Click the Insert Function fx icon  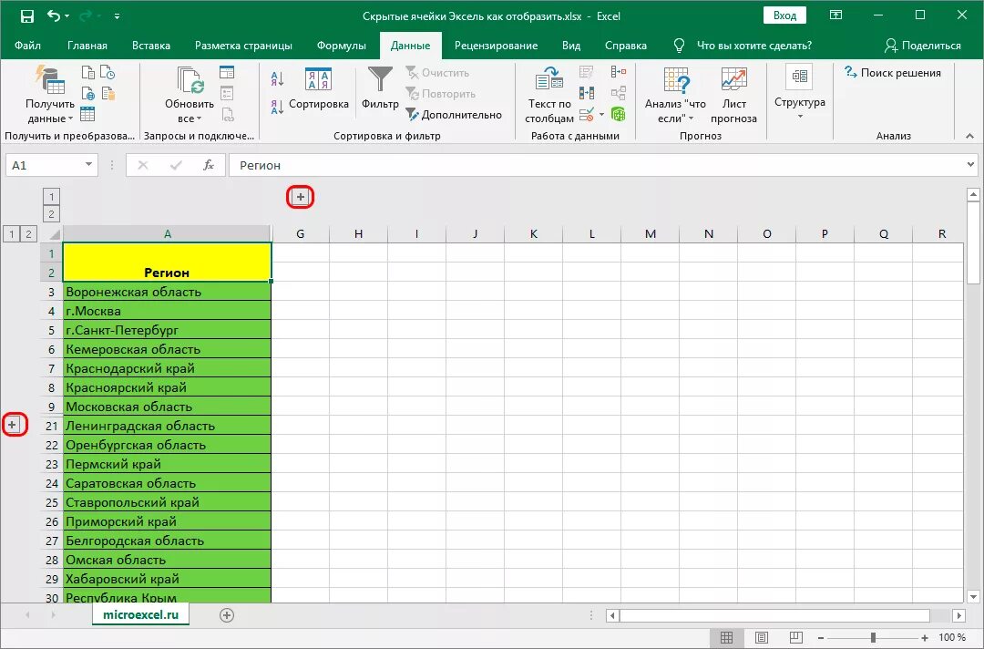click(x=209, y=165)
